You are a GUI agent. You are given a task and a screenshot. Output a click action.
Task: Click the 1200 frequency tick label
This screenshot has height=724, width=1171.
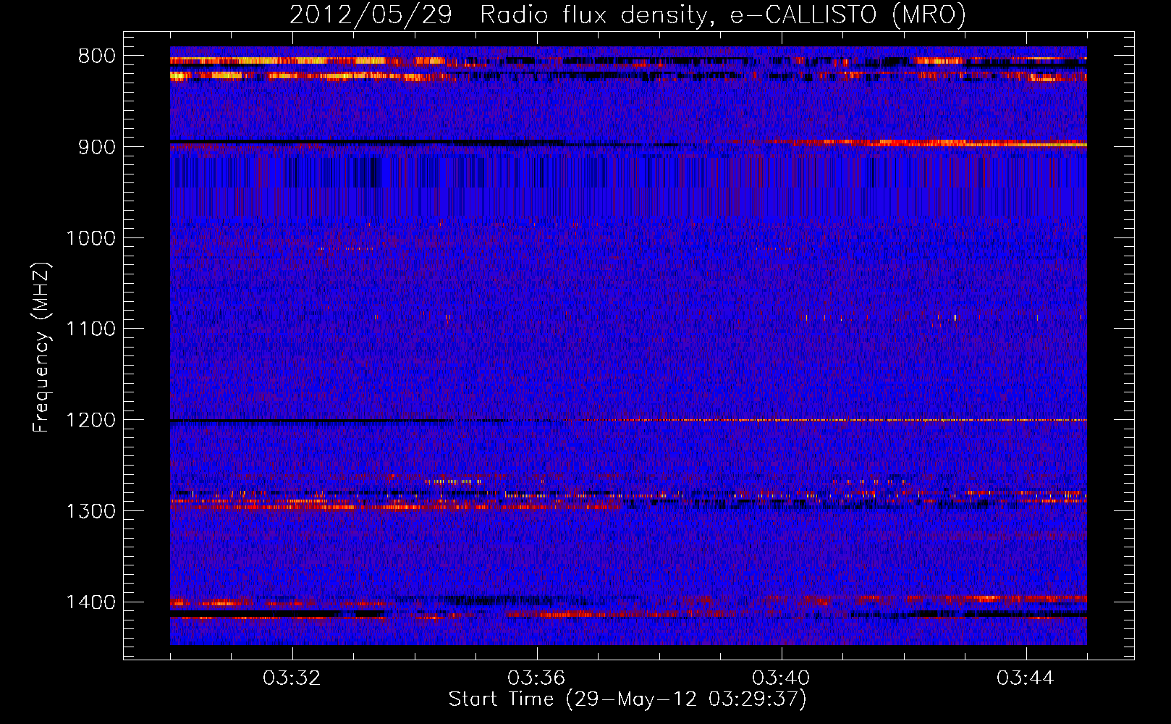[x=90, y=421]
